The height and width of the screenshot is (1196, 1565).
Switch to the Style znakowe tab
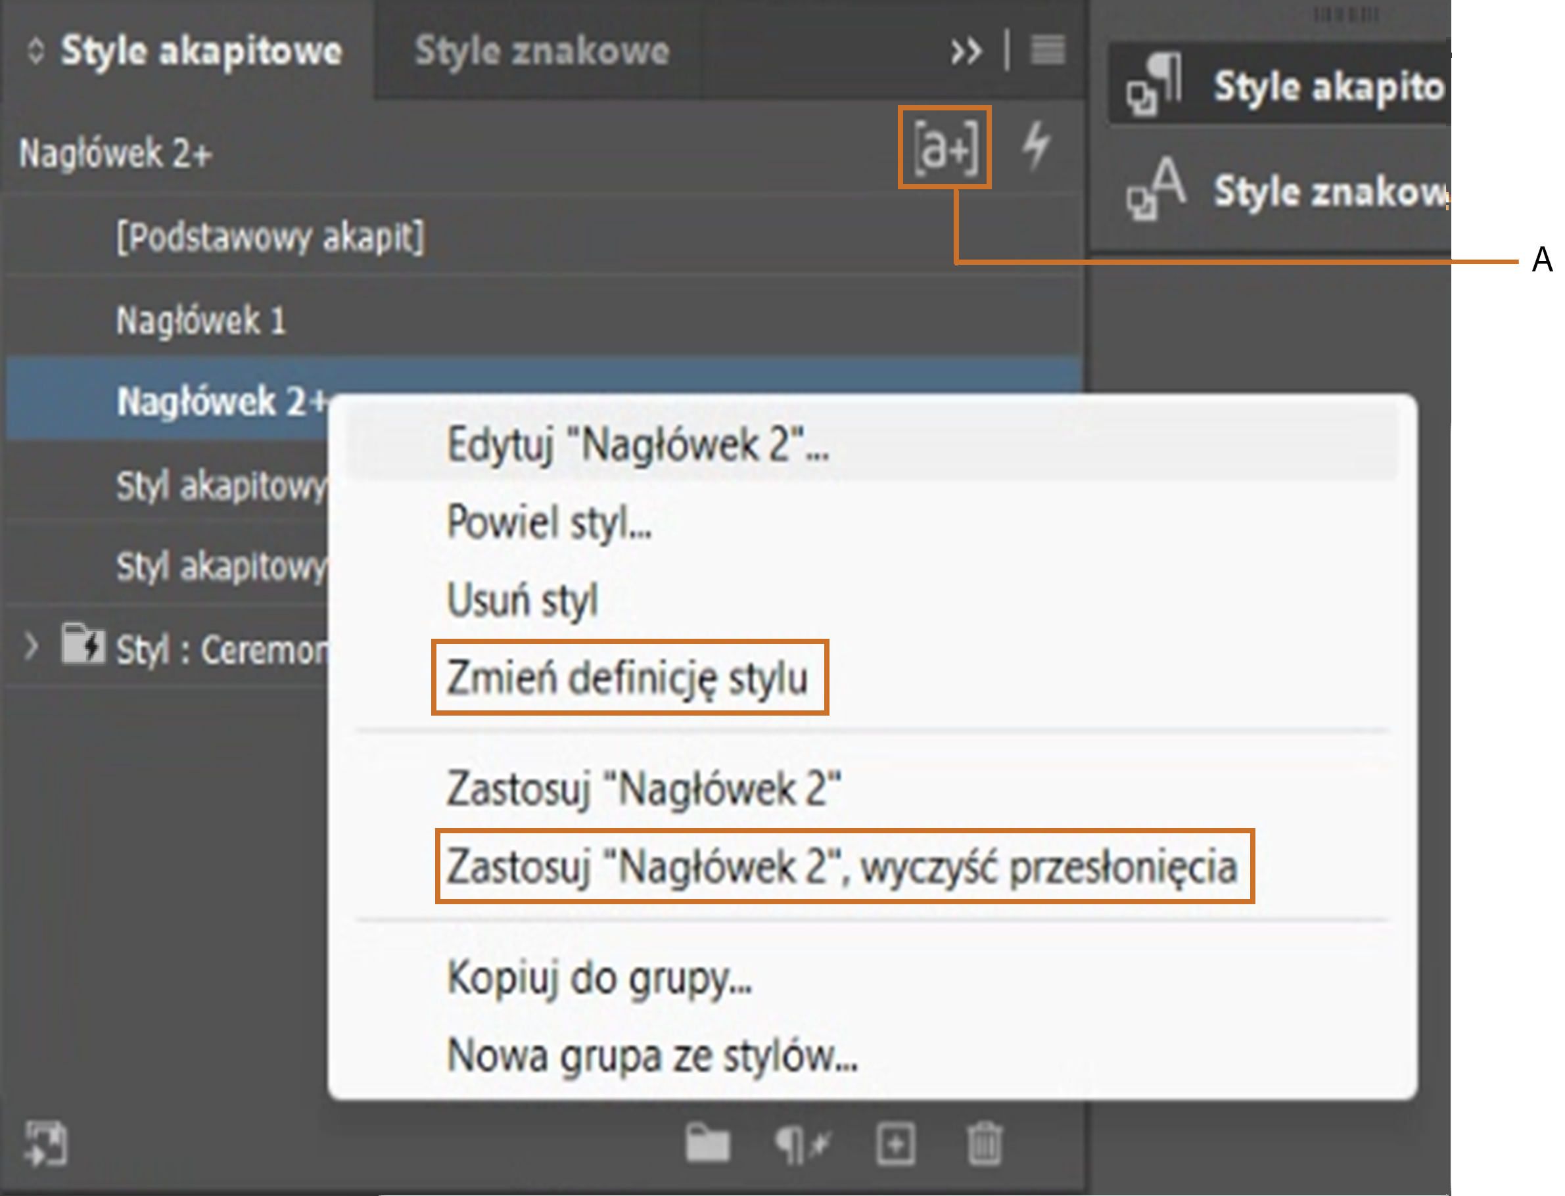click(x=541, y=51)
